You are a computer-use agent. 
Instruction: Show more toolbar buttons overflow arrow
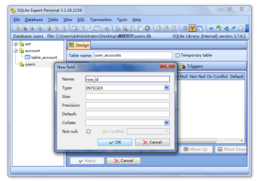coord(247,28)
